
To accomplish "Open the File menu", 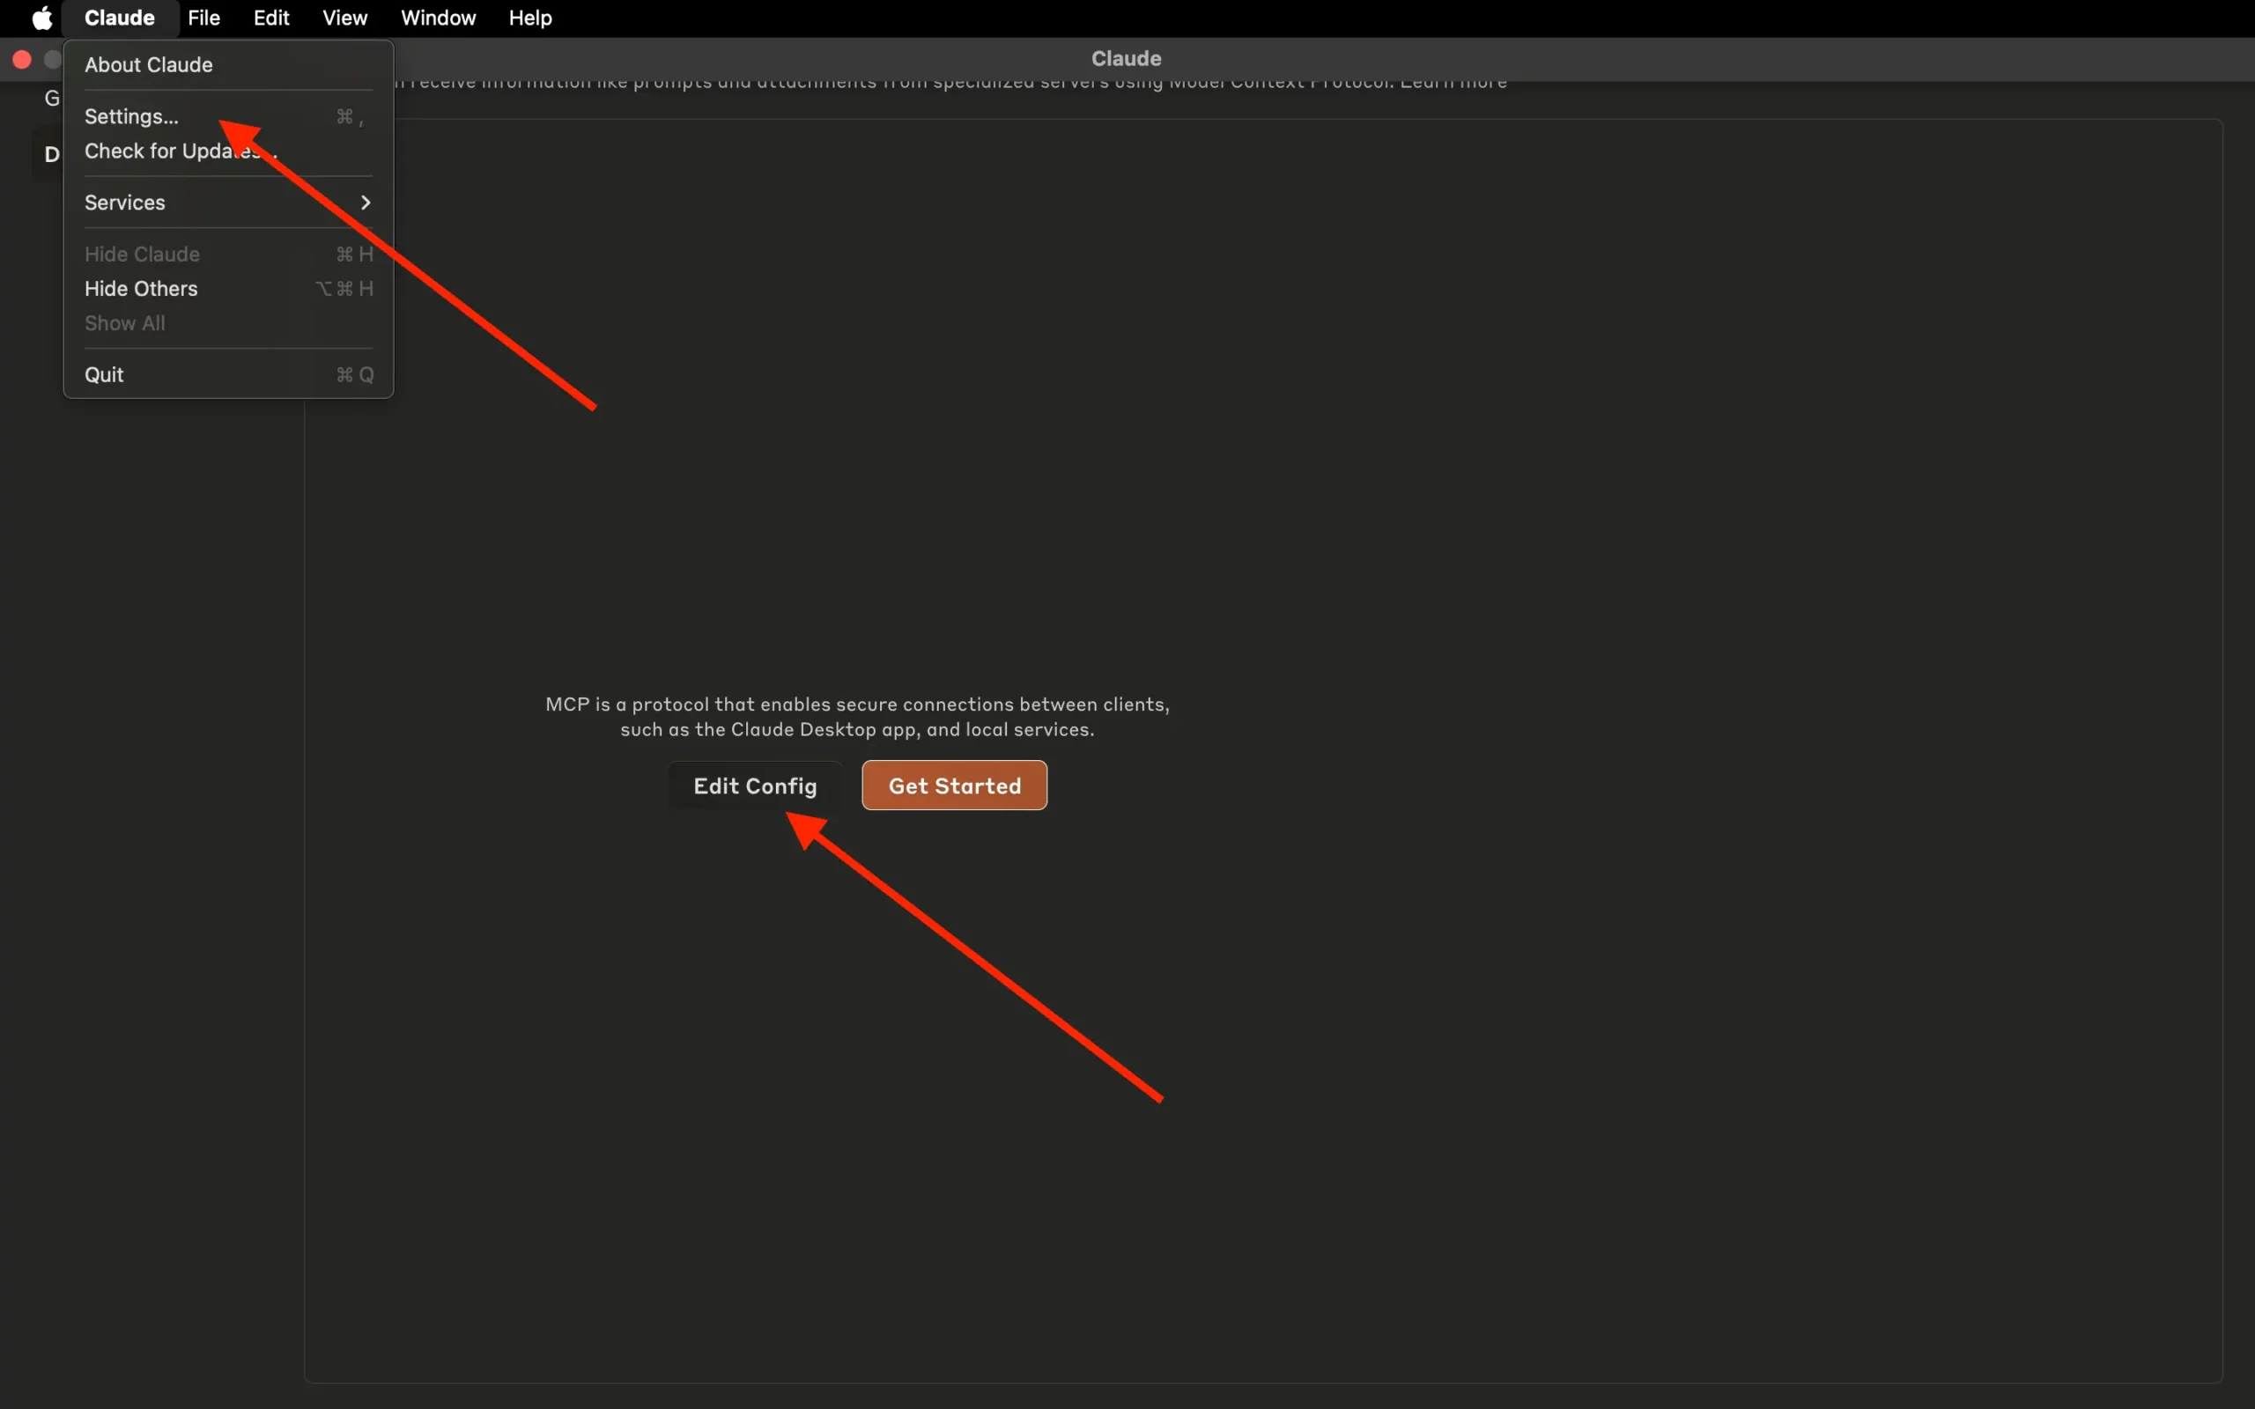I will coord(204,18).
